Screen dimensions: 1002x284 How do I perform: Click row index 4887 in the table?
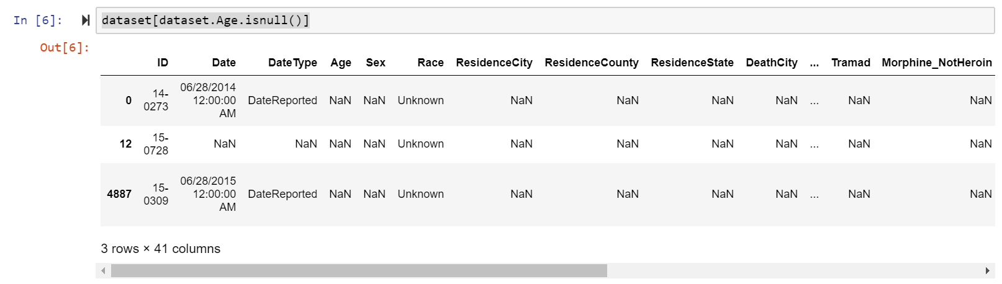[x=119, y=194]
